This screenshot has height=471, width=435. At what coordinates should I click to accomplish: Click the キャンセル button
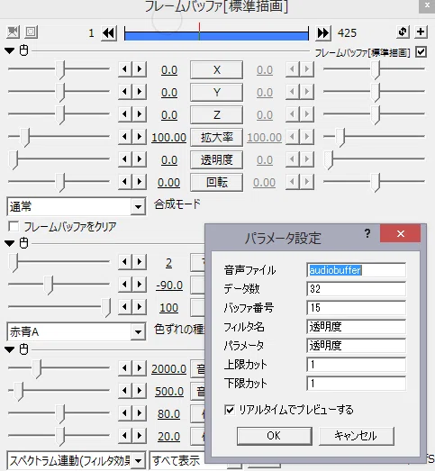click(357, 436)
